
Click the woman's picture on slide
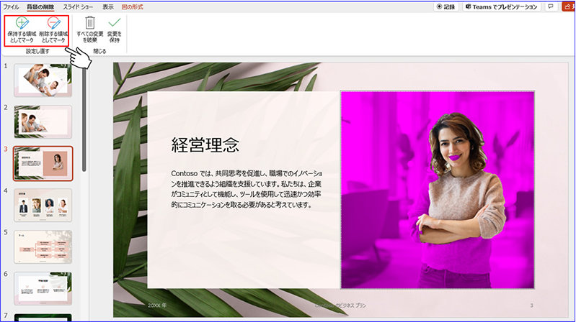[438, 190]
